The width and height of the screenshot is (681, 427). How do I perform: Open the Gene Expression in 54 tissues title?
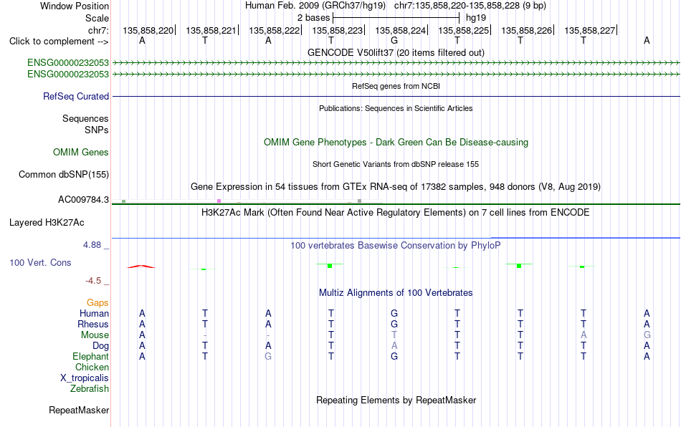tap(396, 186)
